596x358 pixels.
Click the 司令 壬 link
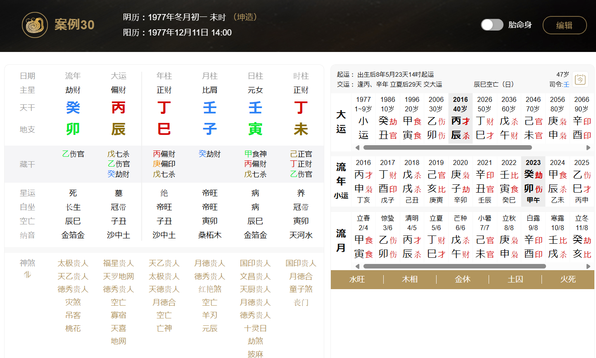point(566,84)
